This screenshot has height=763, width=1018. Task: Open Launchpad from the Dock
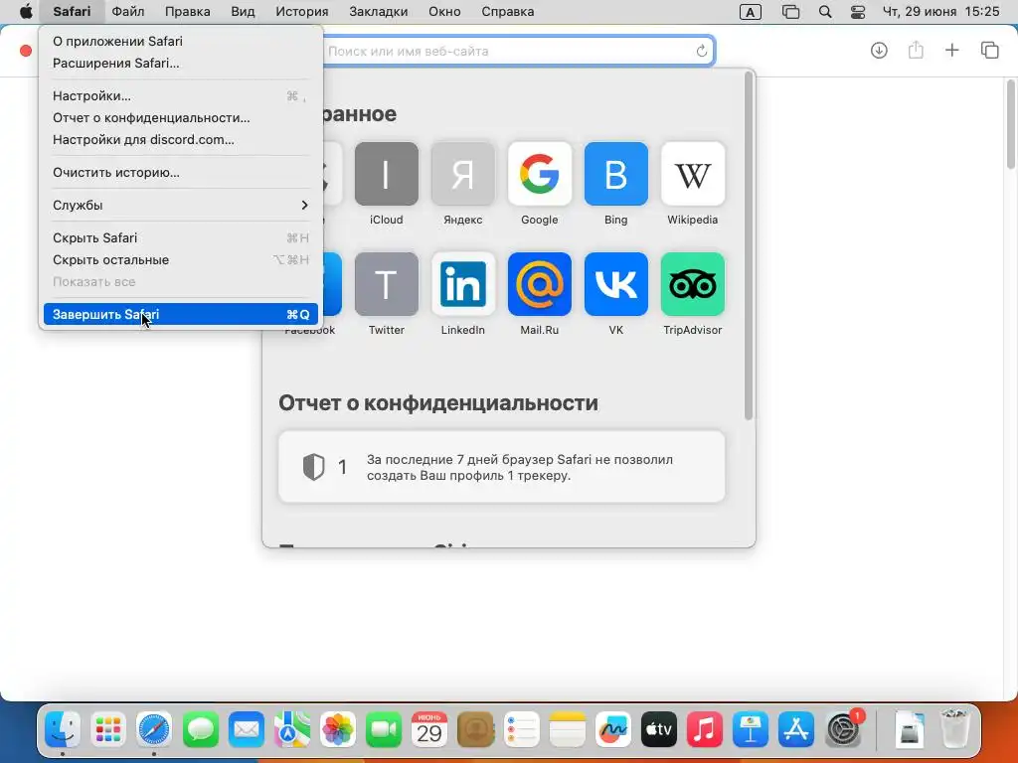click(x=108, y=729)
